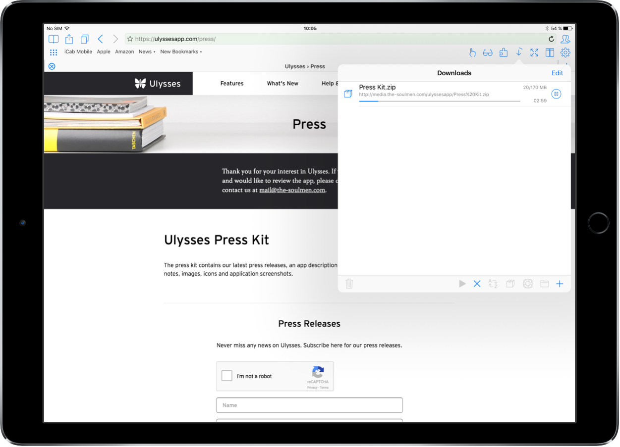This screenshot has width=620, height=447.
Task: Tap Edit in the Downloads panel
Action: 557,73
